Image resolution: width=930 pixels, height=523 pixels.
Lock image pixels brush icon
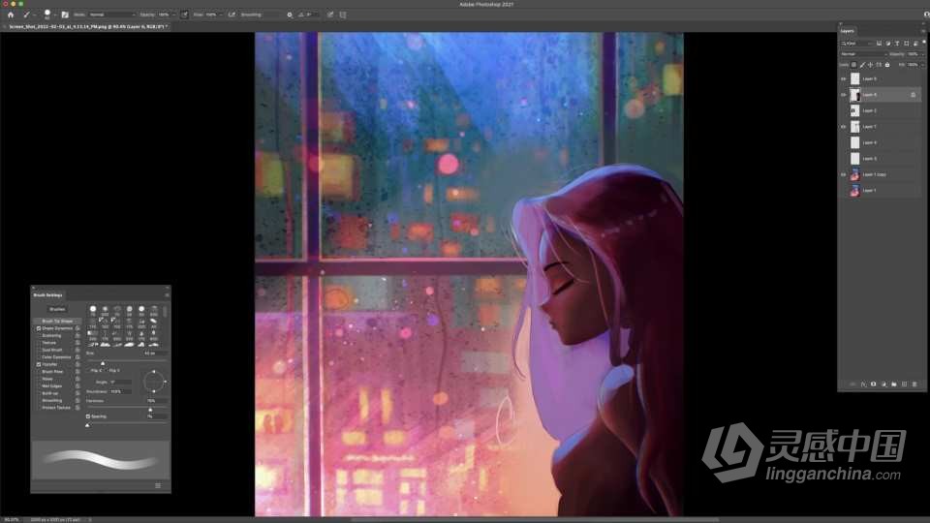click(x=862, y=65)
